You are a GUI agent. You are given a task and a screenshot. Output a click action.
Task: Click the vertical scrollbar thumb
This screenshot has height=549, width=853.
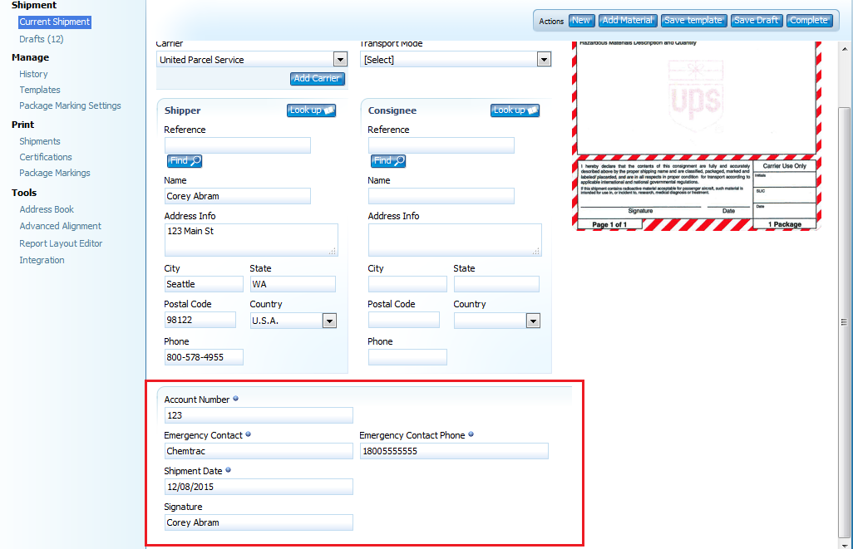[x=845, y=320]
